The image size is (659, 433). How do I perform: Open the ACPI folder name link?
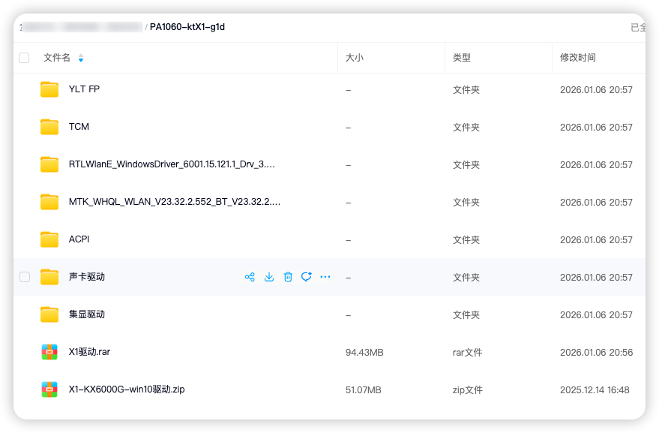pyautogui.click(x=79, y=239)
